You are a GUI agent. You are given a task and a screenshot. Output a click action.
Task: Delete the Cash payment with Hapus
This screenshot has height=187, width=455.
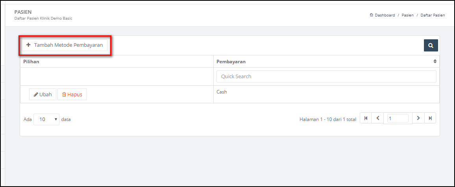72,94
